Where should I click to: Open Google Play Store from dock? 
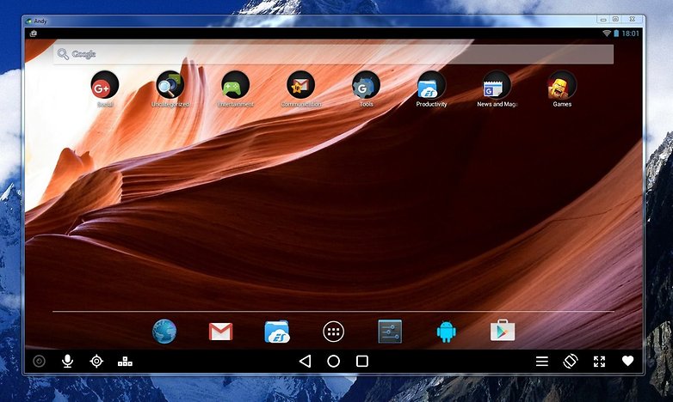[x=503, y=331]
